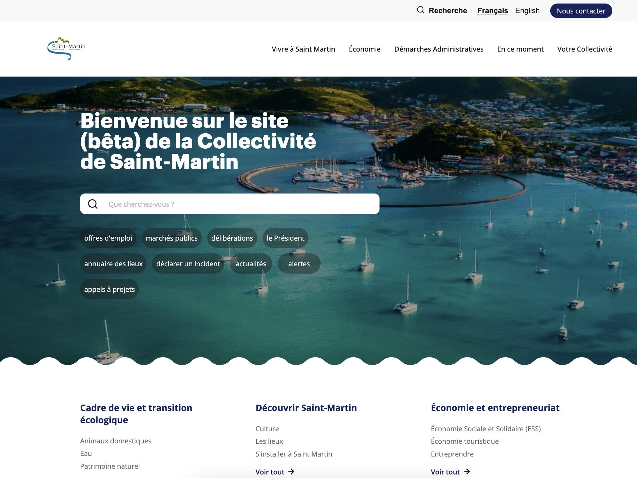Click arrow next to Économie Voir tout
The height and width of the screenshot is (478, 637).
point(467,472)
